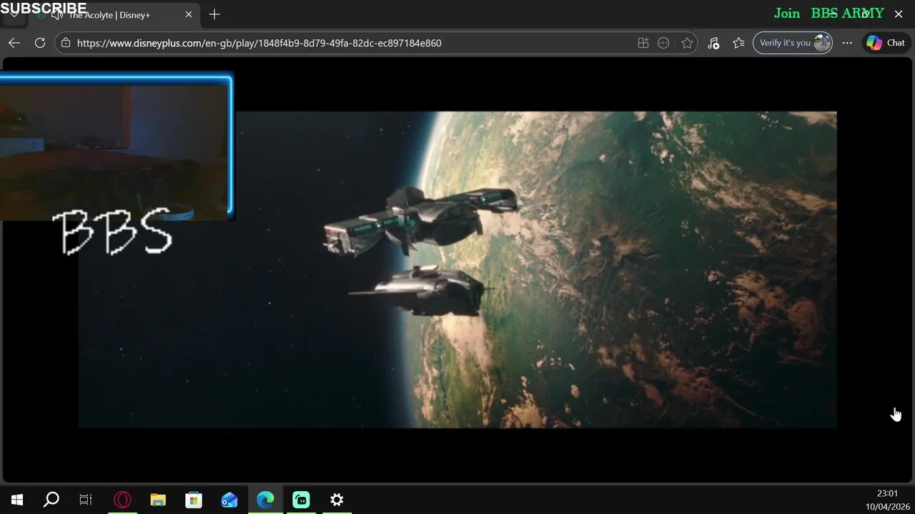Open the app install icon in address bar
915x514 pixels.
[643, 43]
